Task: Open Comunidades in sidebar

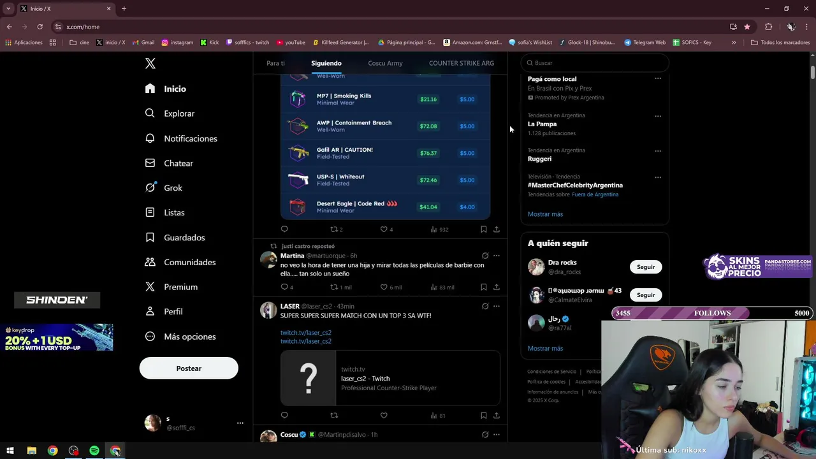Action: click(x=180, y=262)
